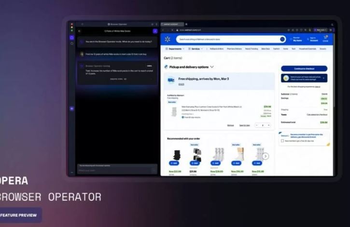Image resolution: width=350 pixels, height=227 pixels.
Task: Click the Walmart spark logo
Action: pos(168,39)
